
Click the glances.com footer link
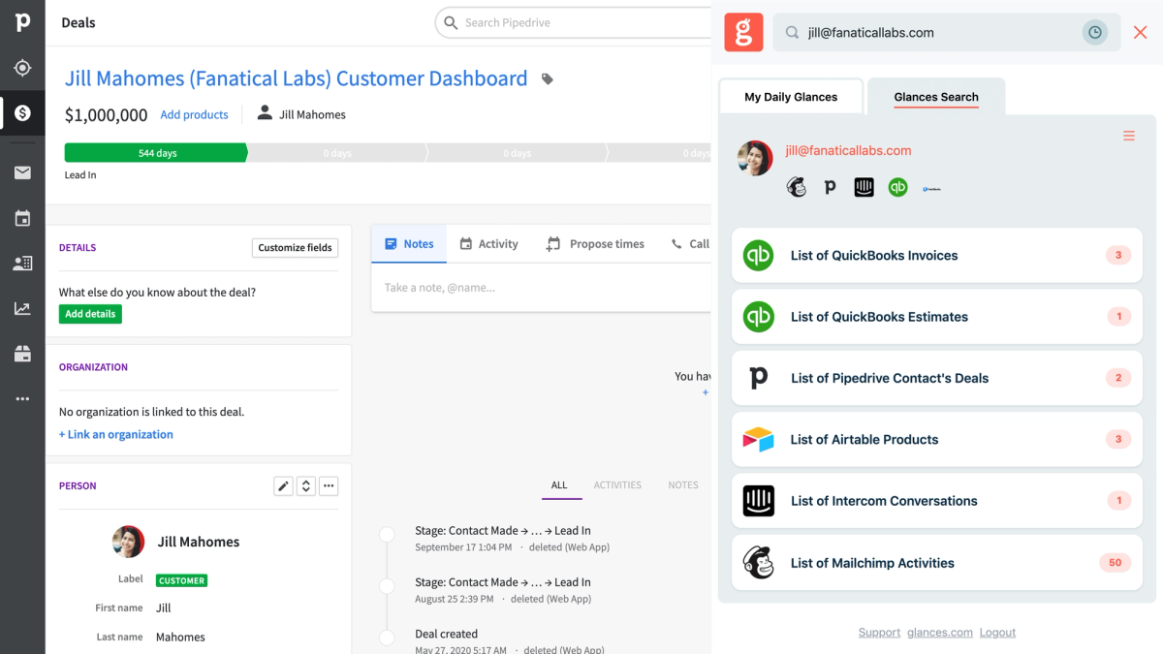(940, 633)
